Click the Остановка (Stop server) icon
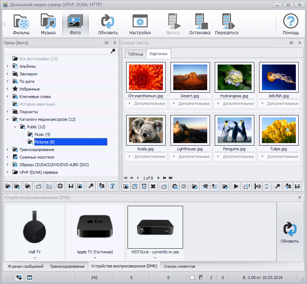 [200, 24]
